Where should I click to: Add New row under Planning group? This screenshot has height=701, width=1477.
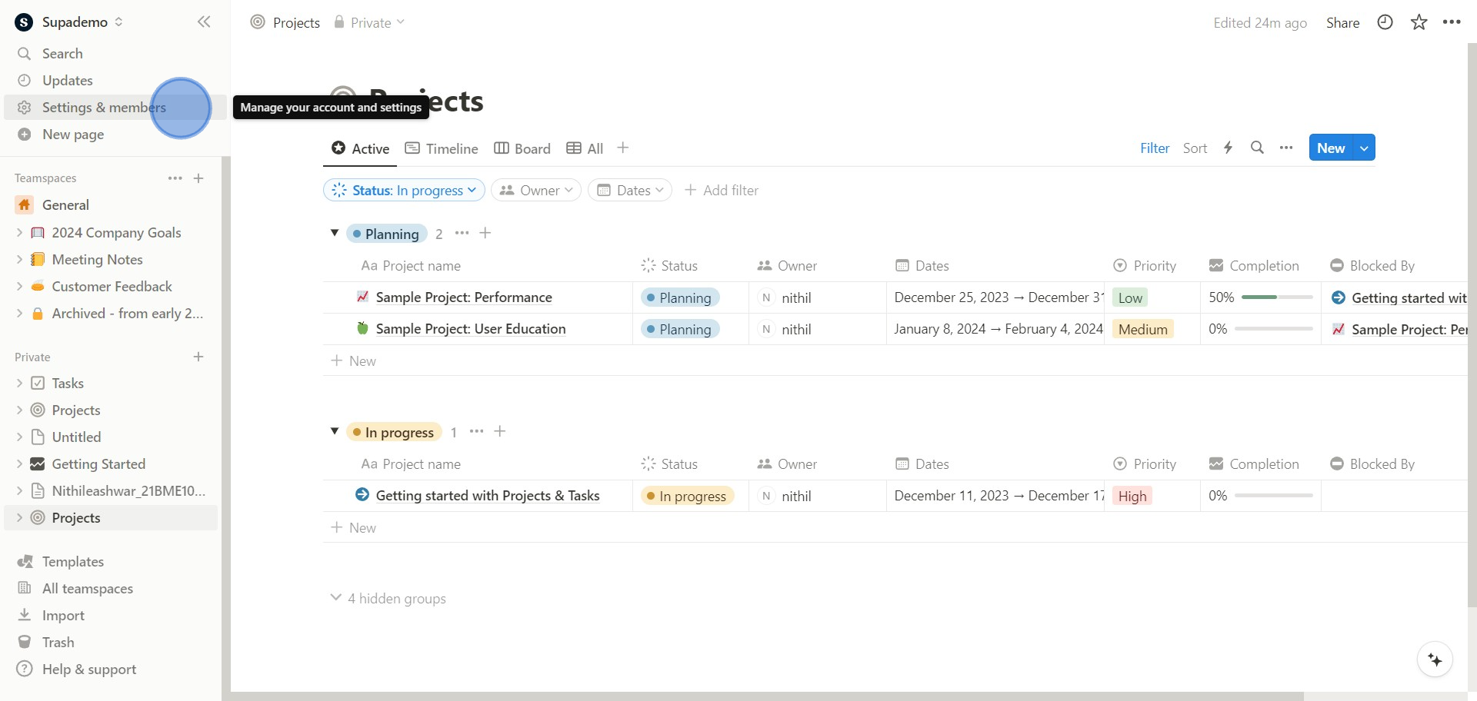click(x=353, y=360)
